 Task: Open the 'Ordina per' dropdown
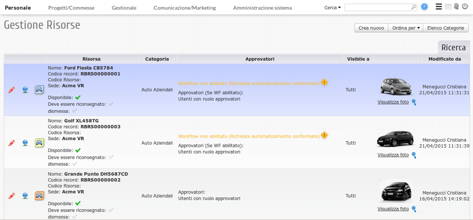[406, 28]
